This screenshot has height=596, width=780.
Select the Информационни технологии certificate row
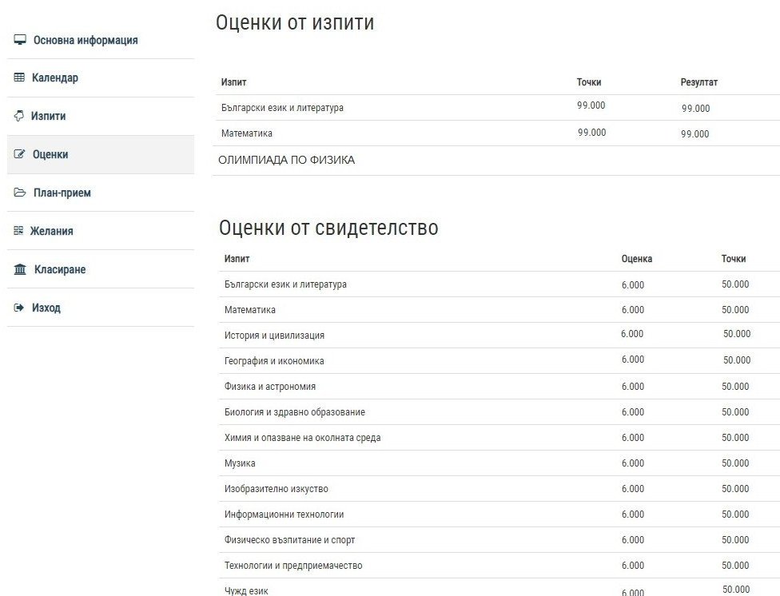pos(285,515)
